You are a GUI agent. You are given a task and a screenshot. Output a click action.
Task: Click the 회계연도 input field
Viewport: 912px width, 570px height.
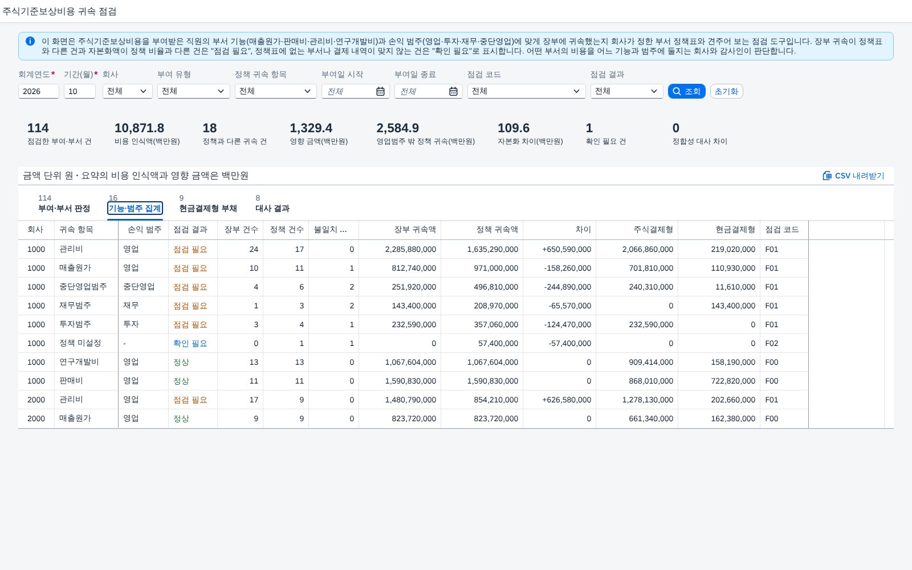[x=39, y=91]
